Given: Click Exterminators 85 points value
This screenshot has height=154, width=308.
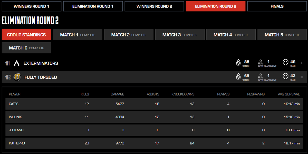Looking at the screenshot, I should (x=247, y=62).
